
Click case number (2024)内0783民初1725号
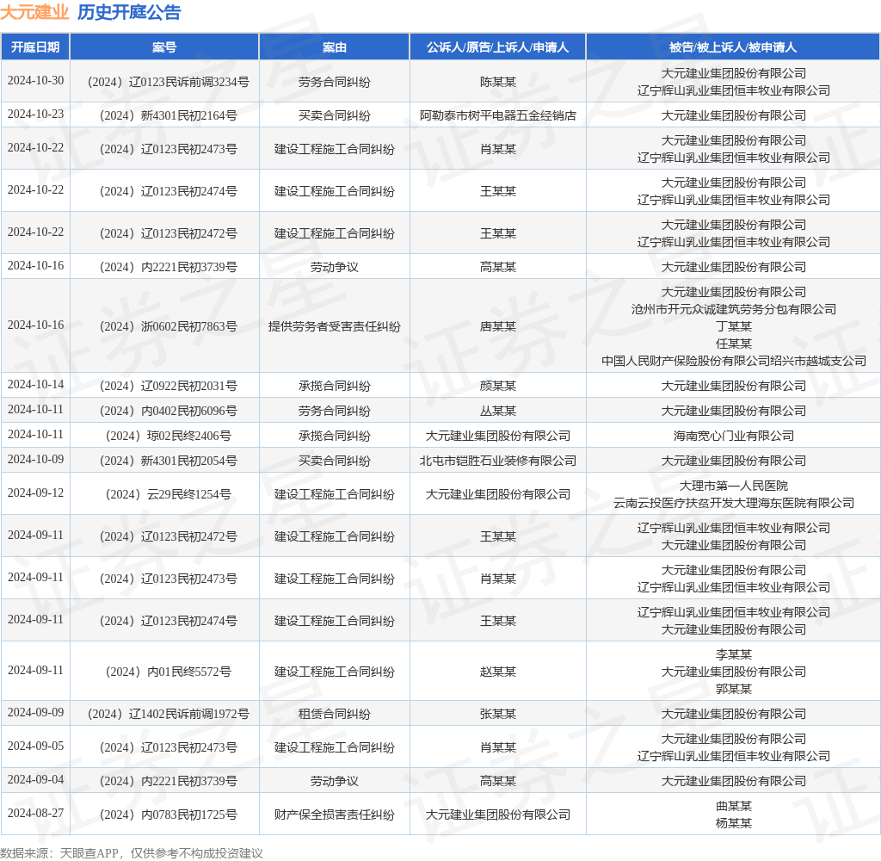(168, 815)
